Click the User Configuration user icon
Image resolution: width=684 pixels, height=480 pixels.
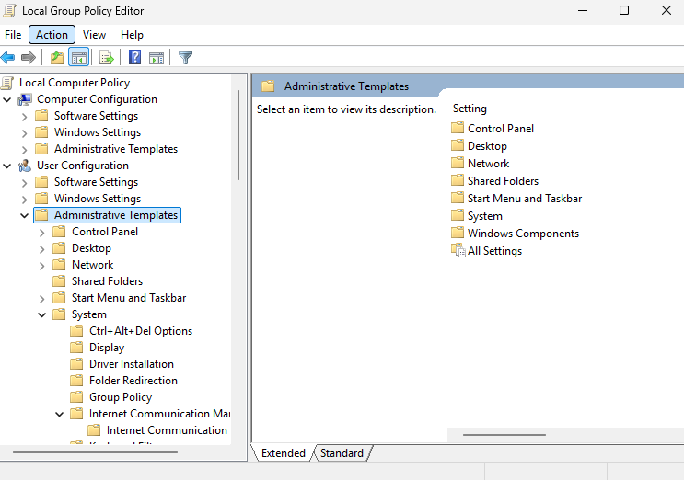(25, 166)
